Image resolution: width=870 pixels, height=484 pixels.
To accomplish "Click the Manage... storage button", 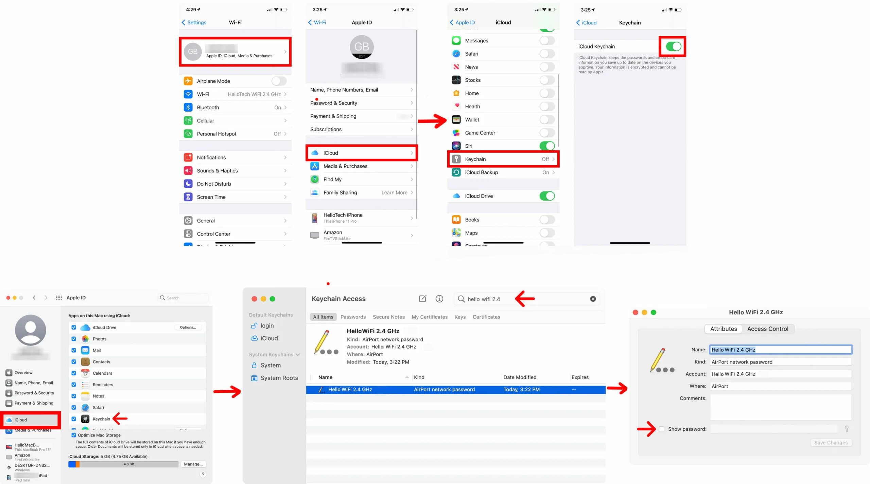I will coord(193,464).
